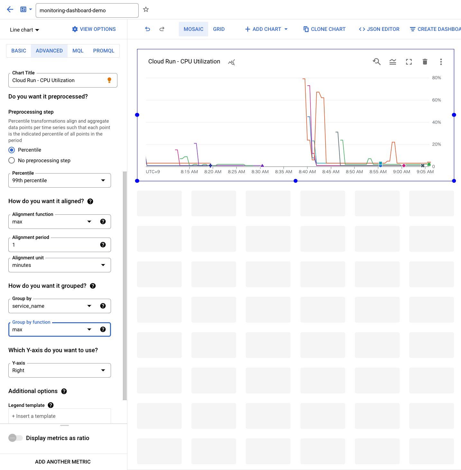Click the reset zoom magnifier icon
Screen dimensions: 461x470
[376, 61]
